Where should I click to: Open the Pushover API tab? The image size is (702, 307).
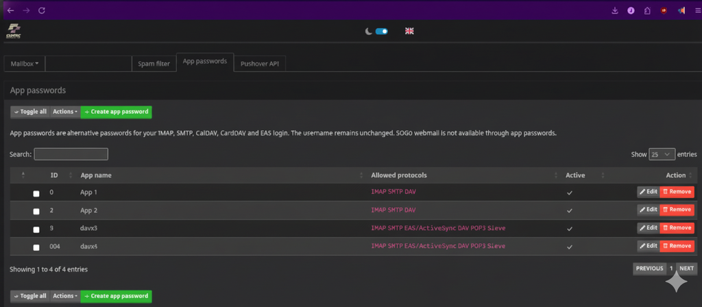click(x=261, y=64)
